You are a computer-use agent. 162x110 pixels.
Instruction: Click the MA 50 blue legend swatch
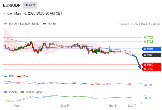tap(44, 24)
